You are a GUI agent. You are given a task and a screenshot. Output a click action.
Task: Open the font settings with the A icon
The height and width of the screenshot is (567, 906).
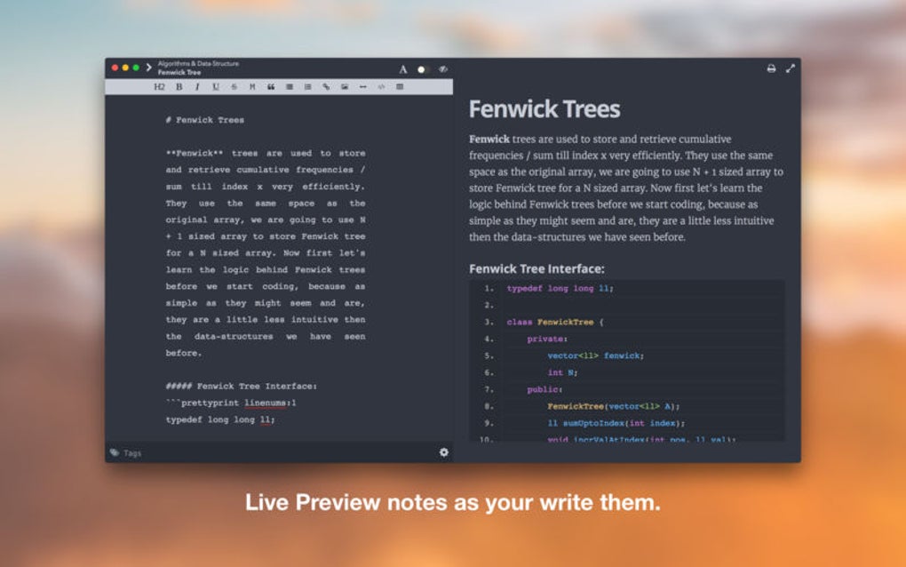[x=403, y=68]
